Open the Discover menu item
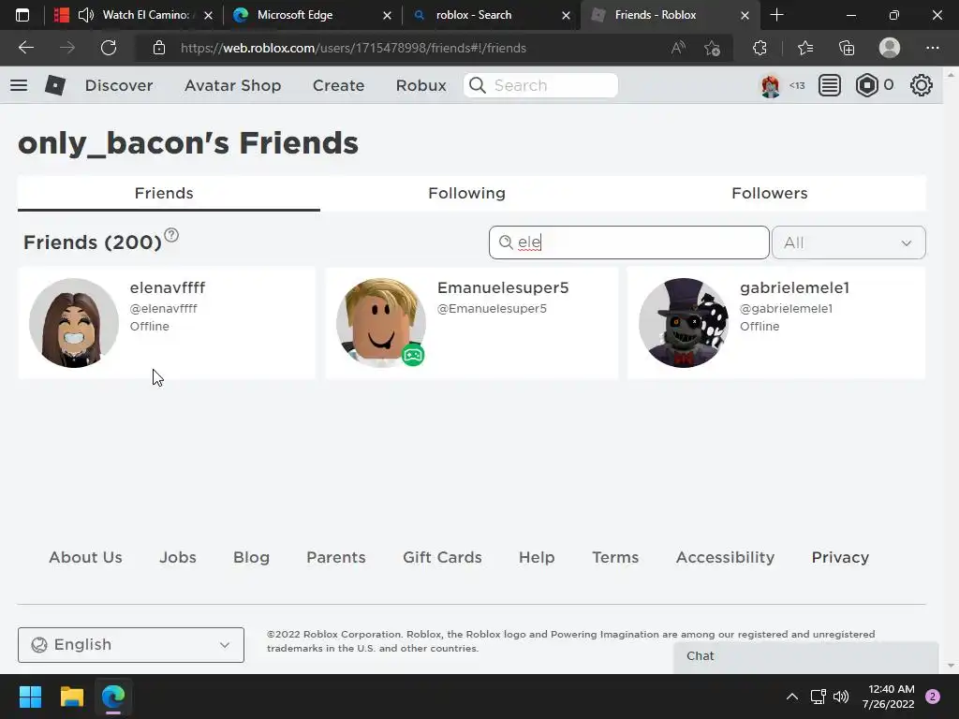Screen dimensions: 959x719 (119, 85)
